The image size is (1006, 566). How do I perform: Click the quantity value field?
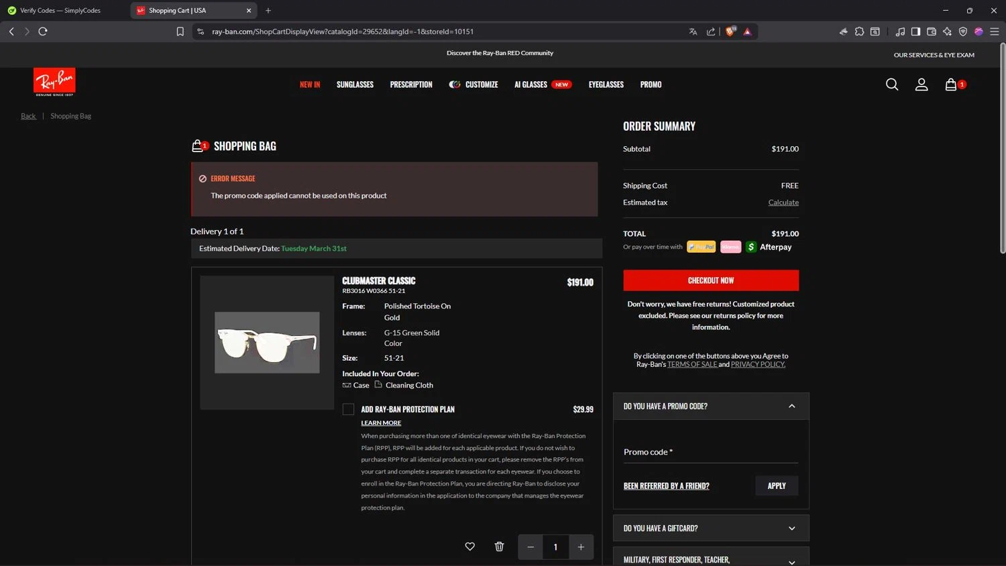[555, 547]
